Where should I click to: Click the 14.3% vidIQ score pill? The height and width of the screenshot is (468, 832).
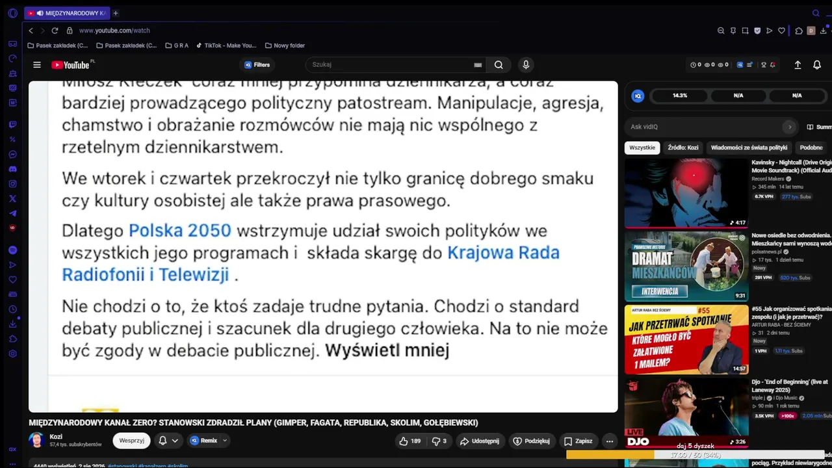point(680,96)
